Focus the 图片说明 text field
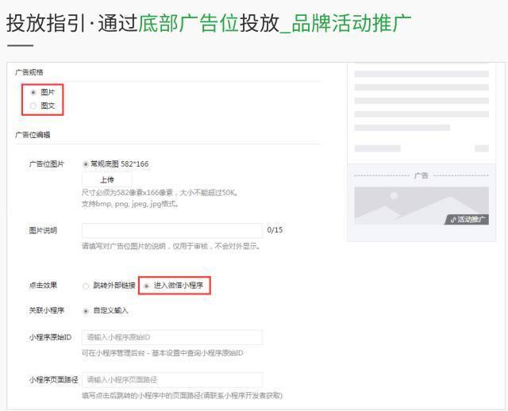This screenshot has width=508, height=411. point(171,230)
